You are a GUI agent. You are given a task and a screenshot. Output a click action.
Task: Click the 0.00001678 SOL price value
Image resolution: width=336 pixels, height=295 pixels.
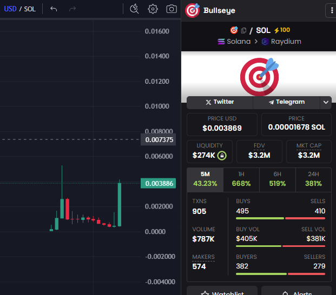(x=297, y=128)
